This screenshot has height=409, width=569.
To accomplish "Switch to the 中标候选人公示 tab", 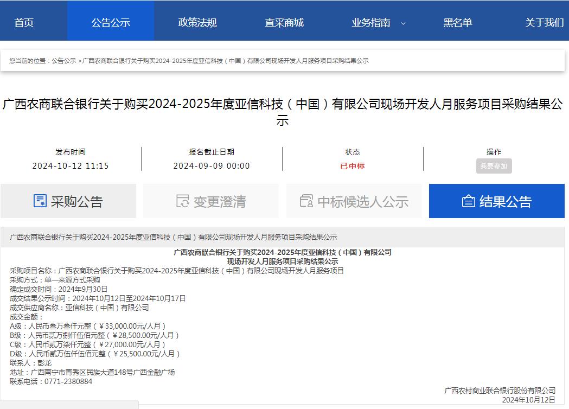I will (x=354, y=201).
